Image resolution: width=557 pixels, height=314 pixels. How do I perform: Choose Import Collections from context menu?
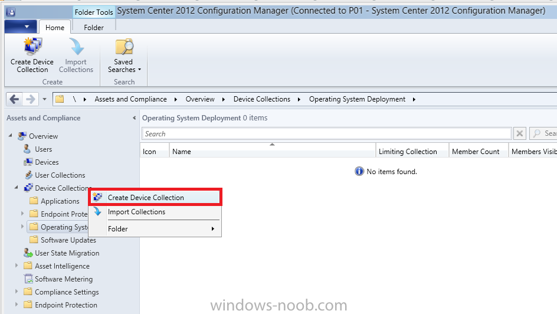click(155, 212)
